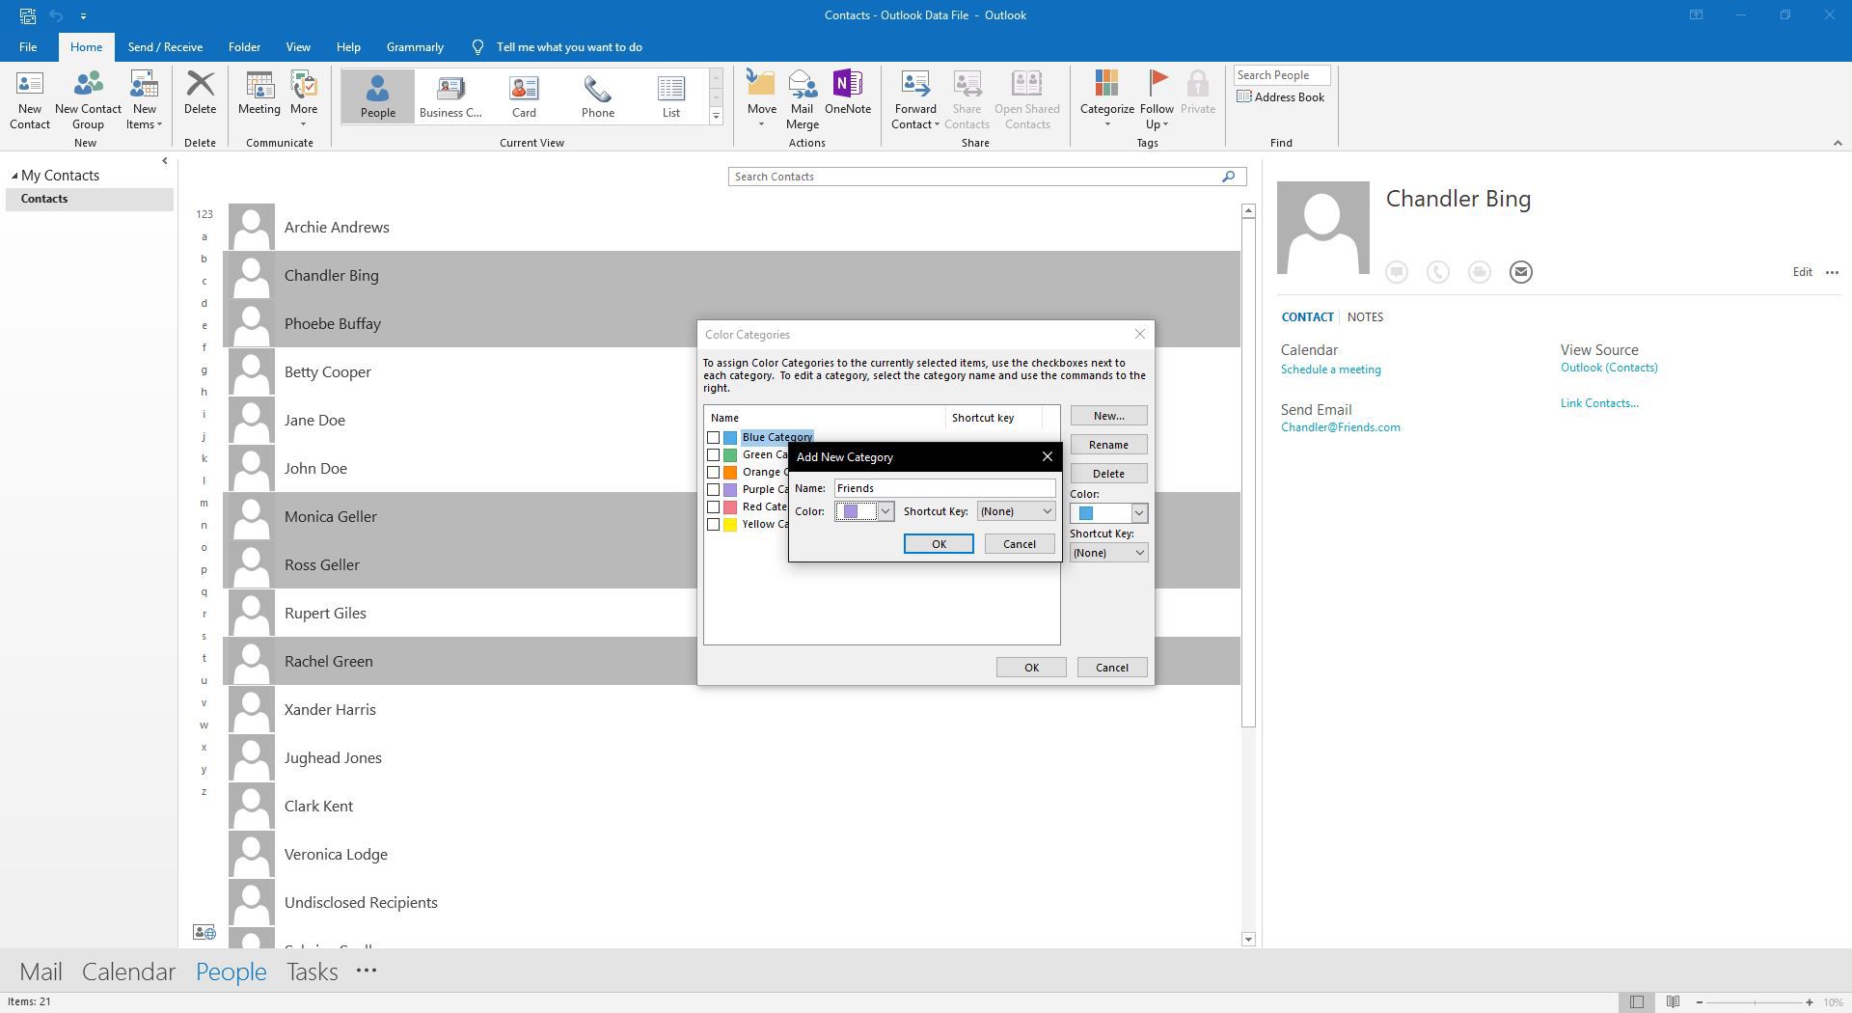
Task: Check the Orange Category checkbox
Action: pos(714,473)
